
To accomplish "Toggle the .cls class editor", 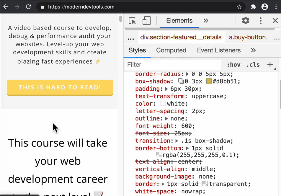I will (x=253, y=65).
